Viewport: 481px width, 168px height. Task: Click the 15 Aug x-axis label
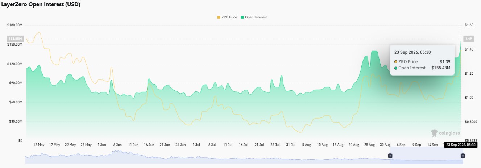tap(338, 145)
